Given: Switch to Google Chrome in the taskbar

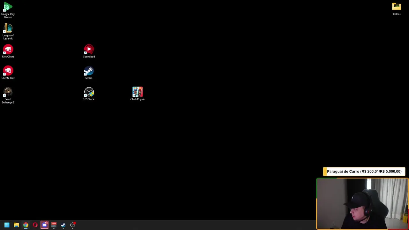Looking at the screenshot, I should 26,225.
